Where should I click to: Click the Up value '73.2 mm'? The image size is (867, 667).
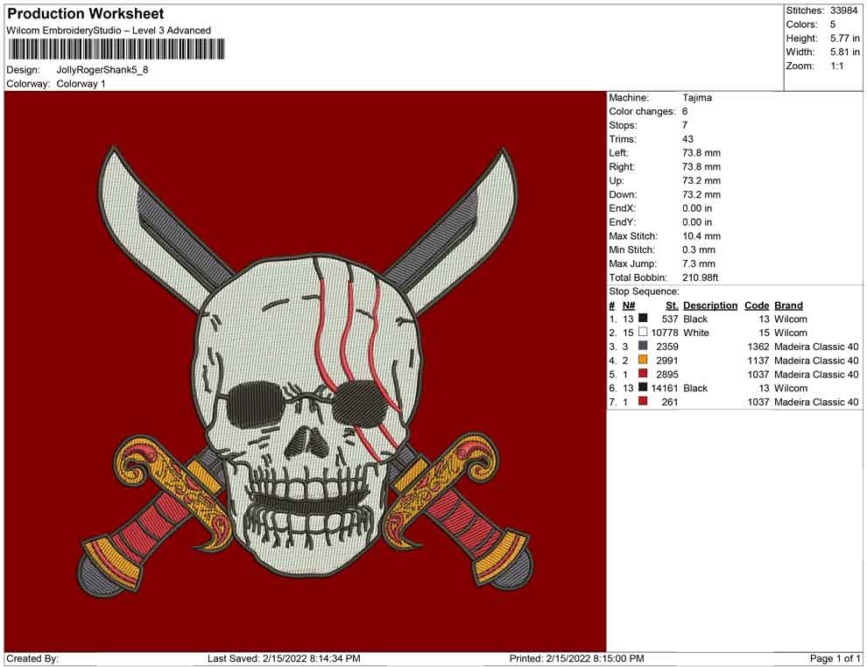coord(701,180)
